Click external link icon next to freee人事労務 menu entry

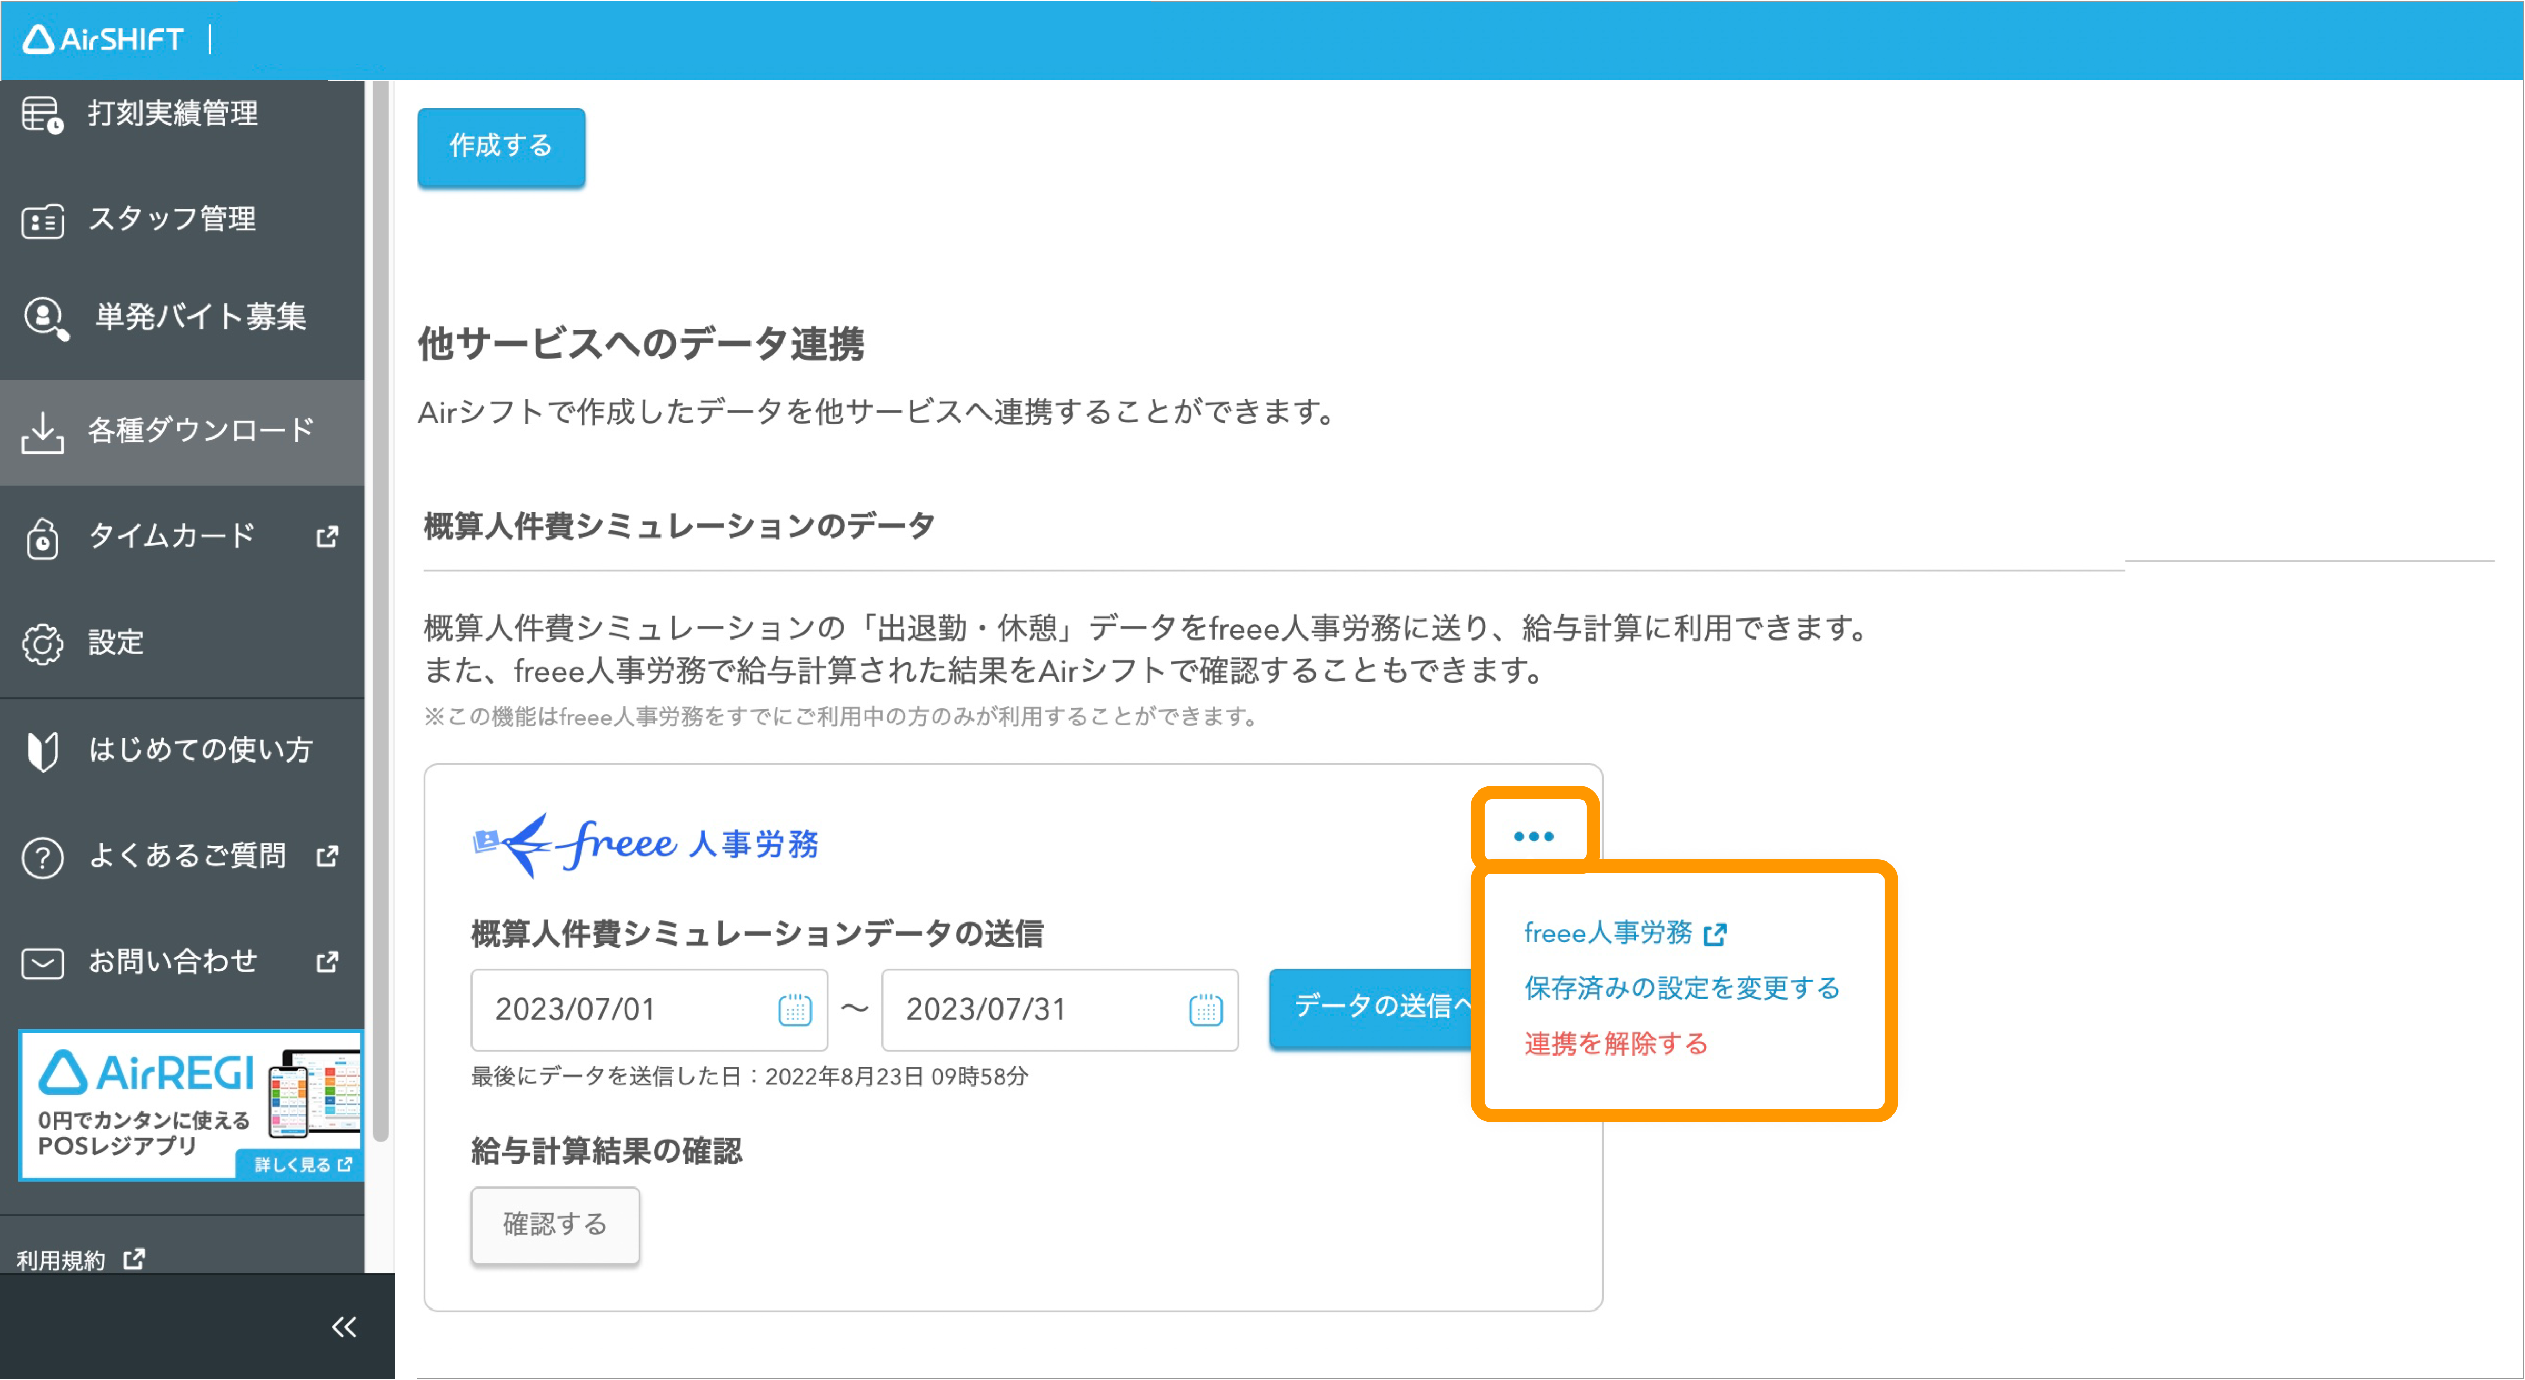[x=1715, y=935]
